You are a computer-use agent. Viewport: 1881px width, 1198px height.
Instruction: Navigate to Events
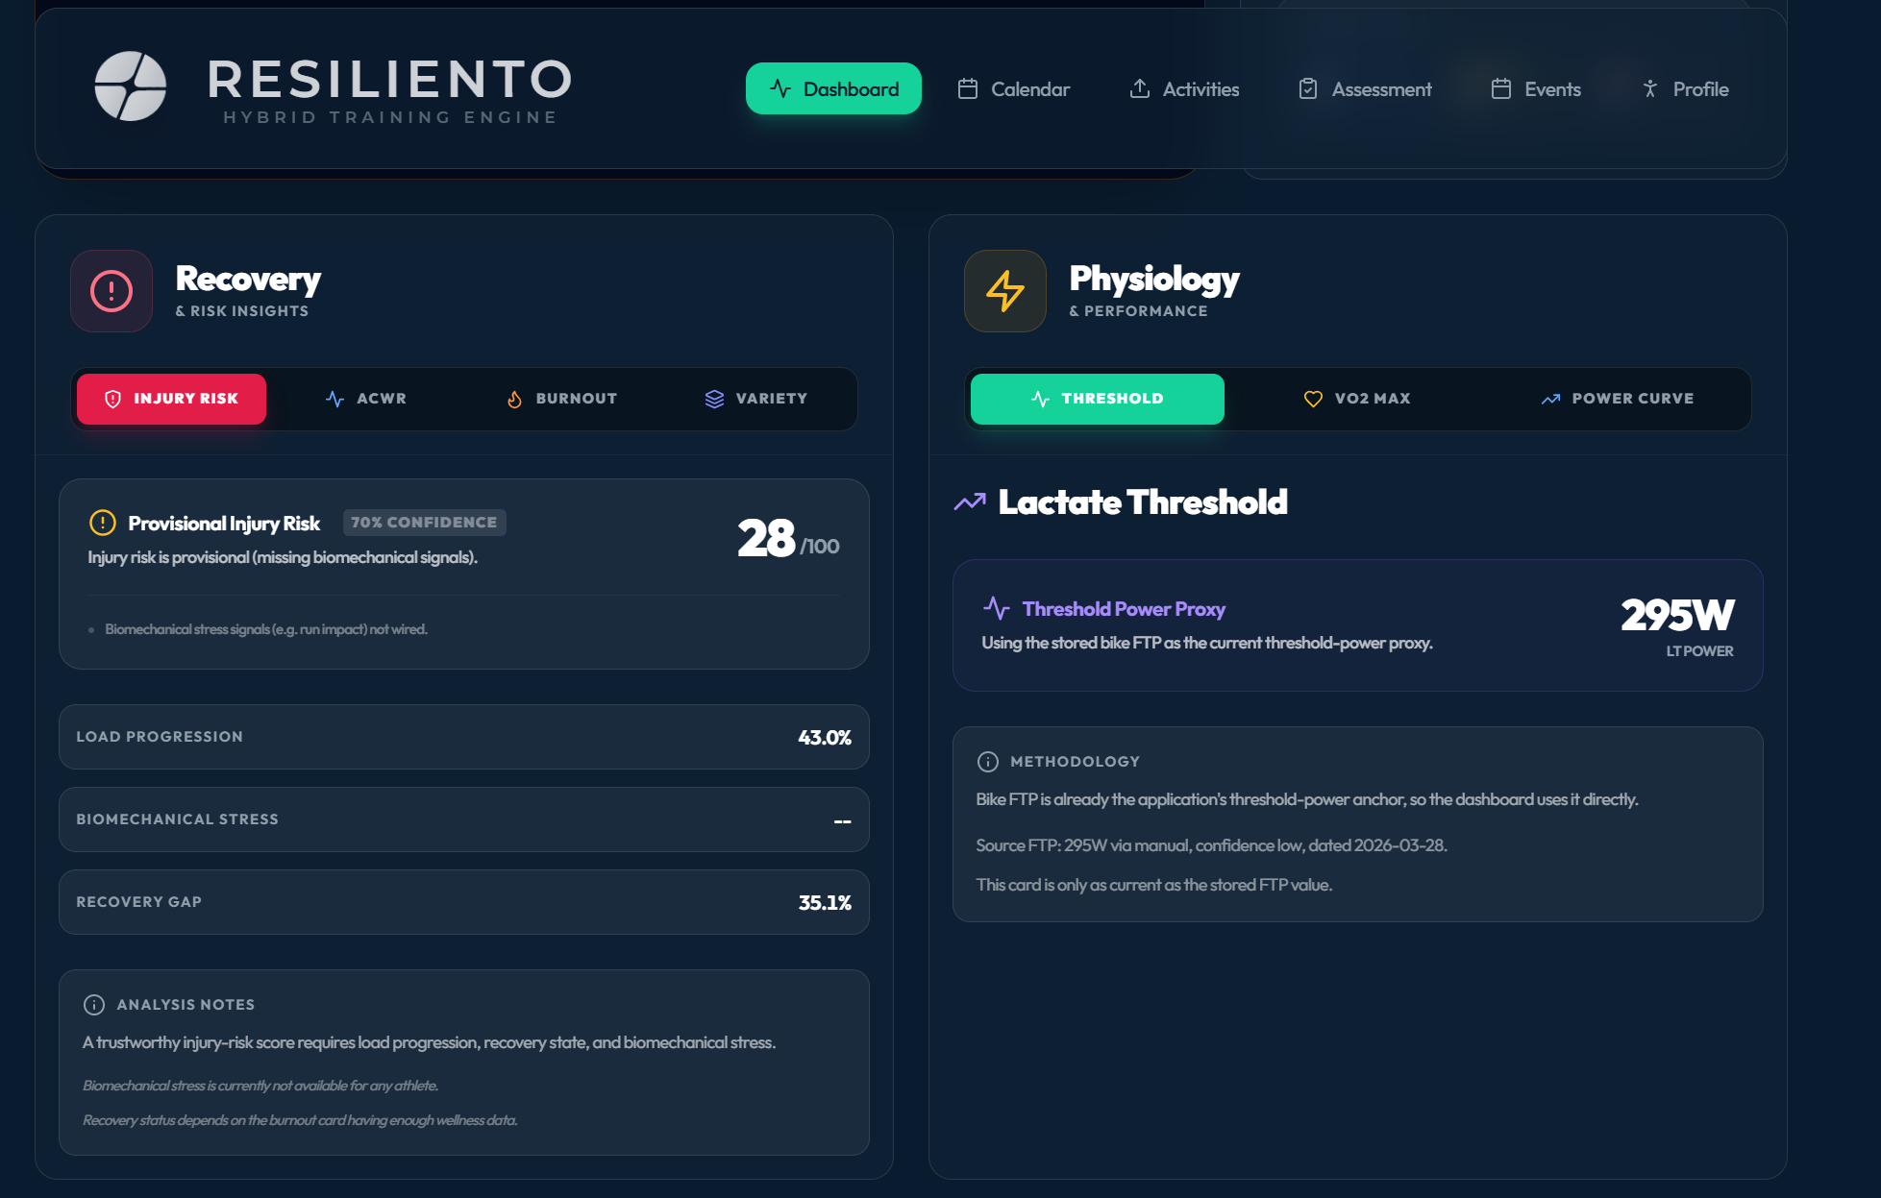pyautogui.click(x=1536, y=89)
